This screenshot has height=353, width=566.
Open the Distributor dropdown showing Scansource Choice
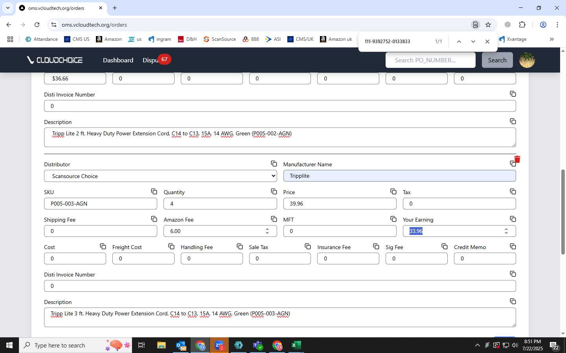click(x=160, y=176)
